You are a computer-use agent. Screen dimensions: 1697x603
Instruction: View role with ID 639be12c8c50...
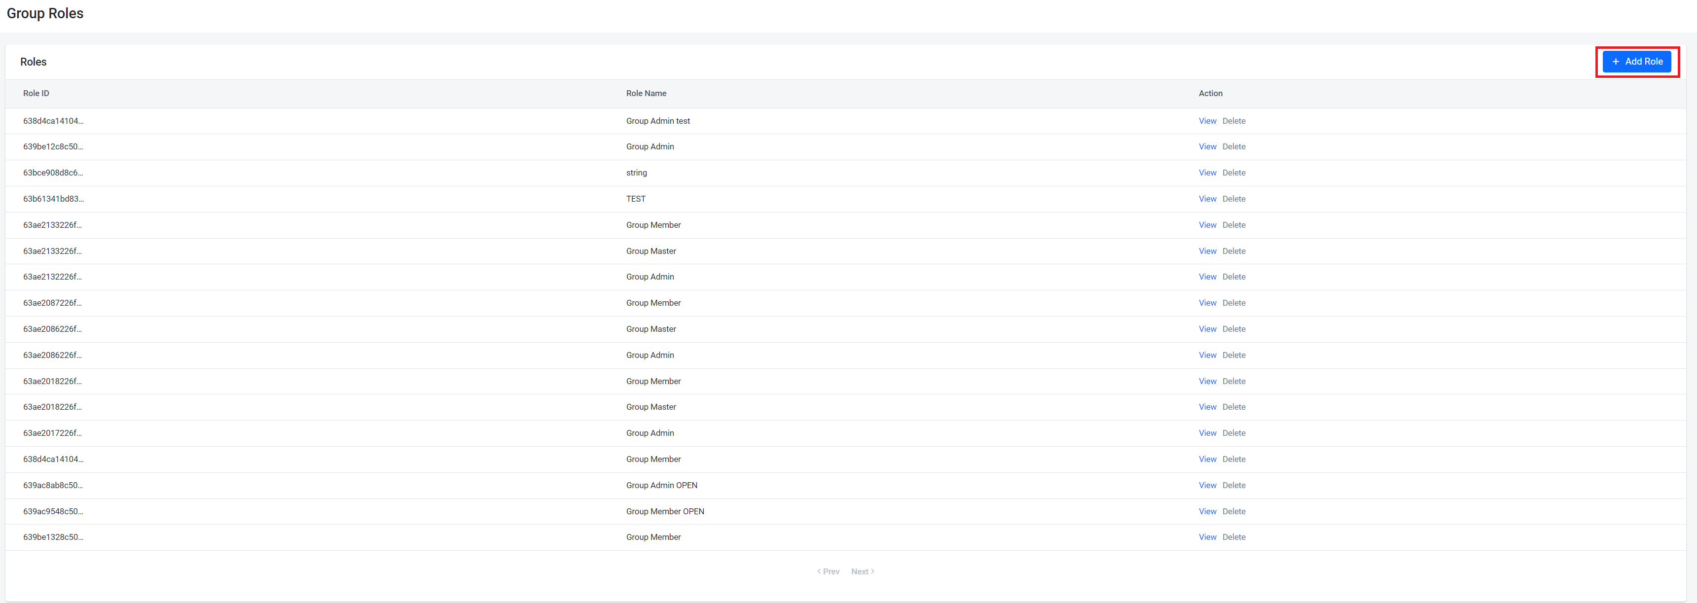[x=1207, y=147]
